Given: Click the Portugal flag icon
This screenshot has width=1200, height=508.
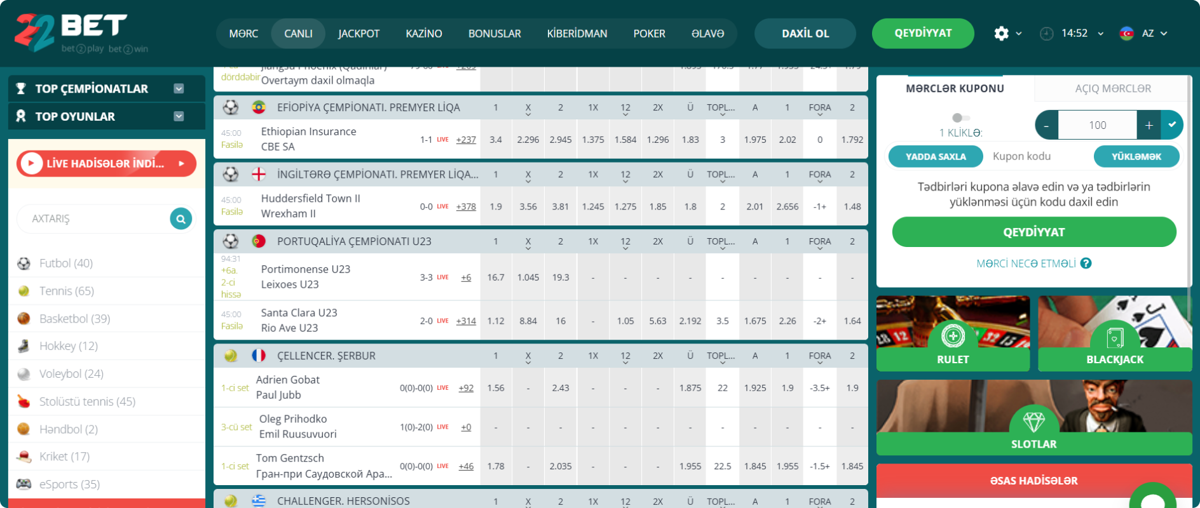Looking at the screenshot, I should pyautogui.click(x=259, y=241).
